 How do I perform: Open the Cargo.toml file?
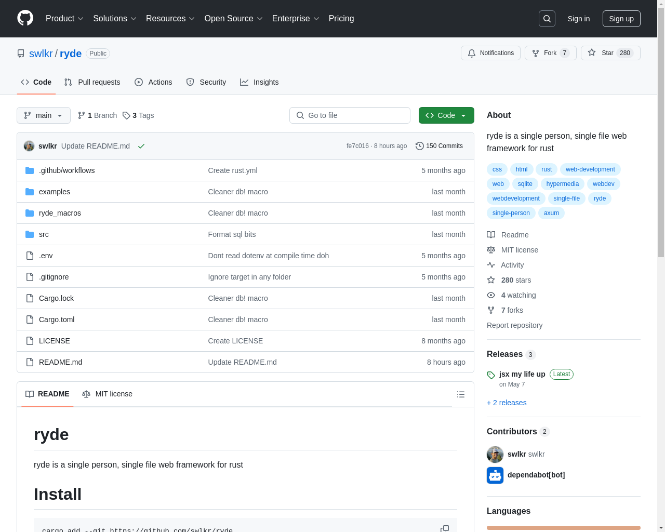[x=57, y=320]
